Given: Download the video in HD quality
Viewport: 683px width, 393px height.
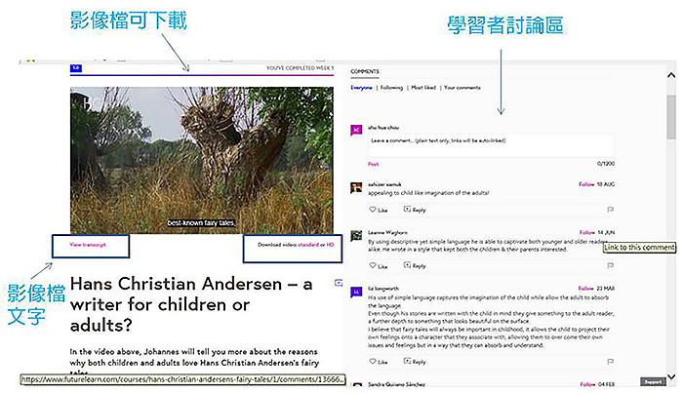Looking at the screenshot, I should coord(330,245).
